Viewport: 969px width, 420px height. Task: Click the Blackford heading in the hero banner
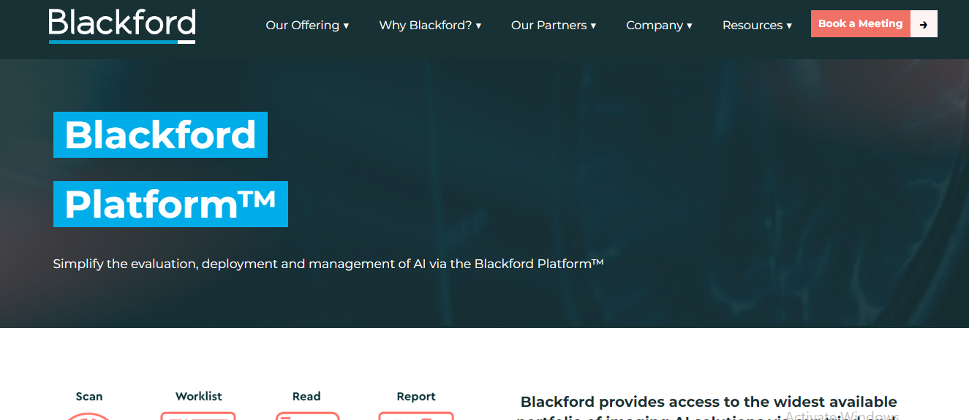coord(160,134)
